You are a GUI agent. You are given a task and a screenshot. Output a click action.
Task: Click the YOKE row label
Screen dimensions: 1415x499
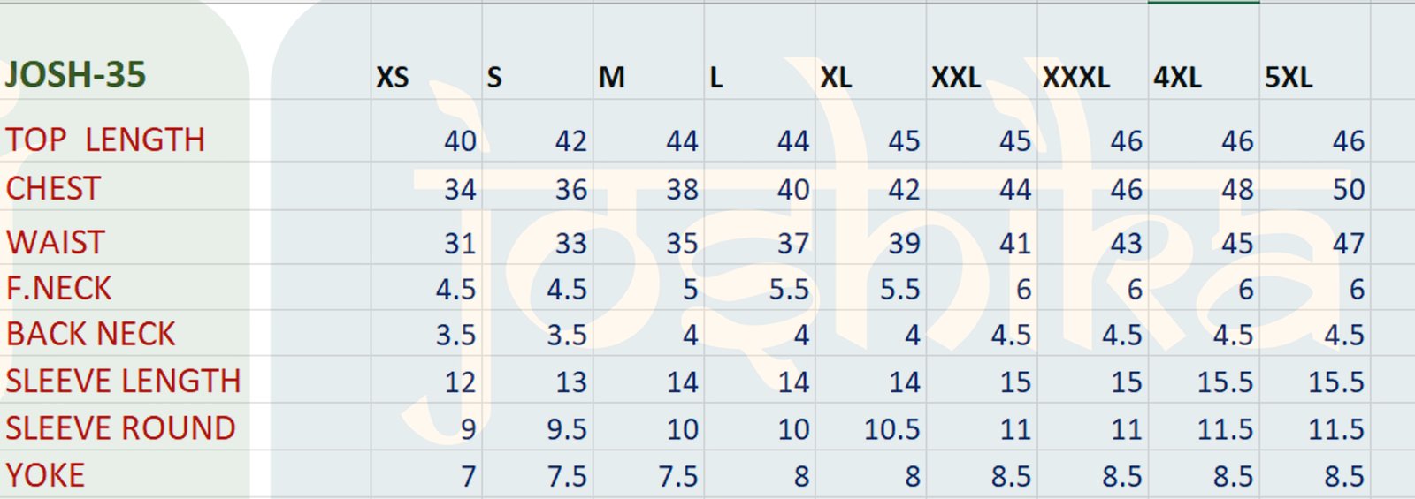pyautogui.click(x=45, y=475)
